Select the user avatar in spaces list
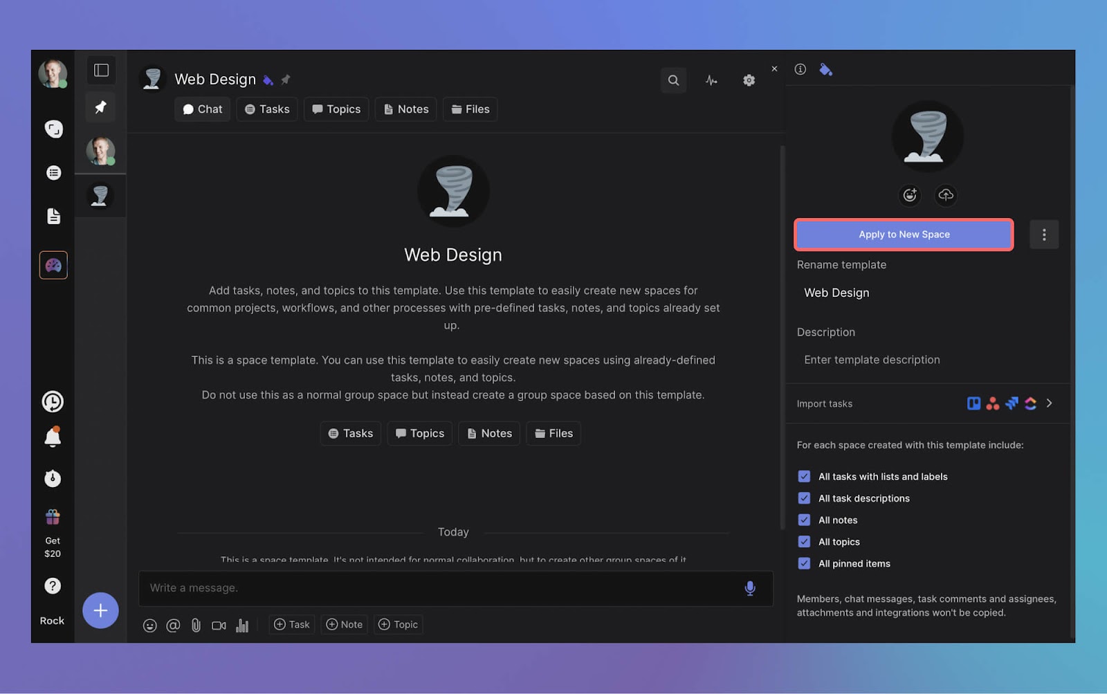 pyautogui.click(x=100, y=151)
